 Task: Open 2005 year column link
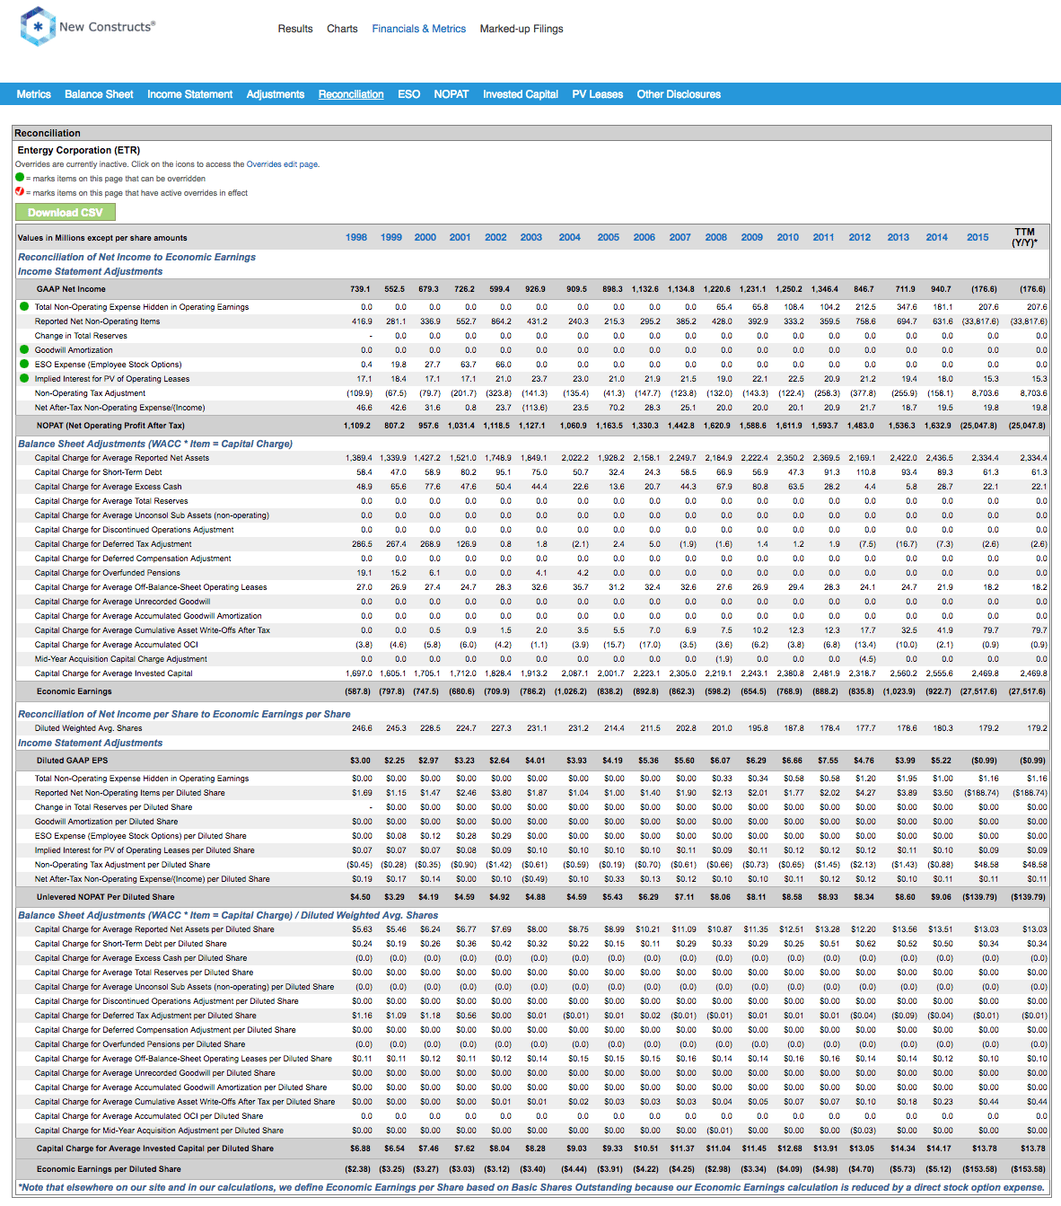tap(609, 238)
